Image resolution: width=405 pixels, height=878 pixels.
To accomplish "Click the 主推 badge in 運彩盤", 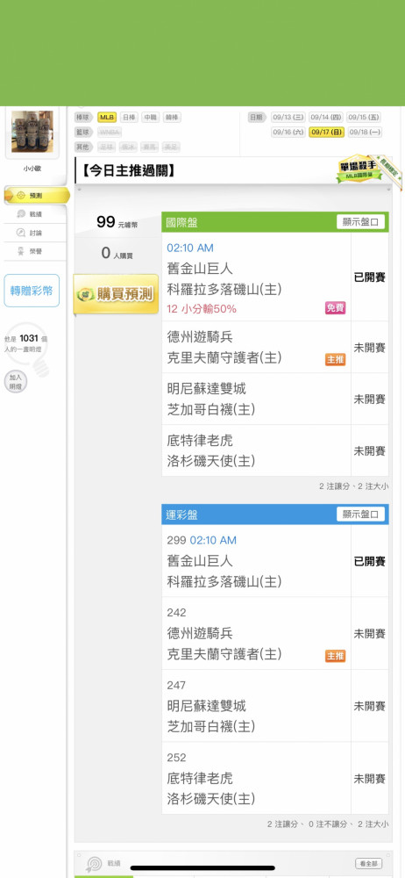I will click(335, 656).
